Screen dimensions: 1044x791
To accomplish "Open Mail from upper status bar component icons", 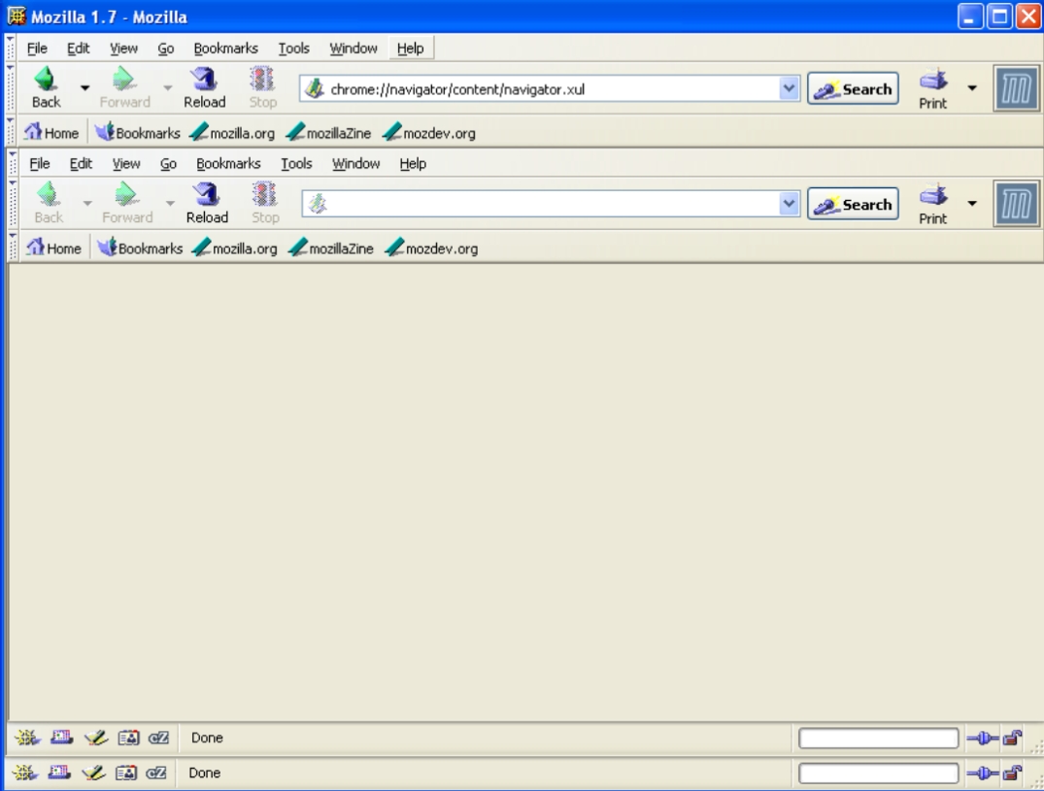I will pos(61,737).
